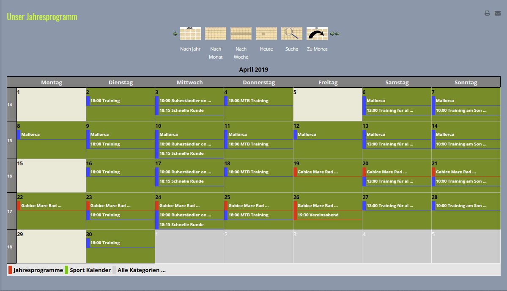Filter by Jahresprogramme category in legend
507x291 pixels.
[38, 270]
